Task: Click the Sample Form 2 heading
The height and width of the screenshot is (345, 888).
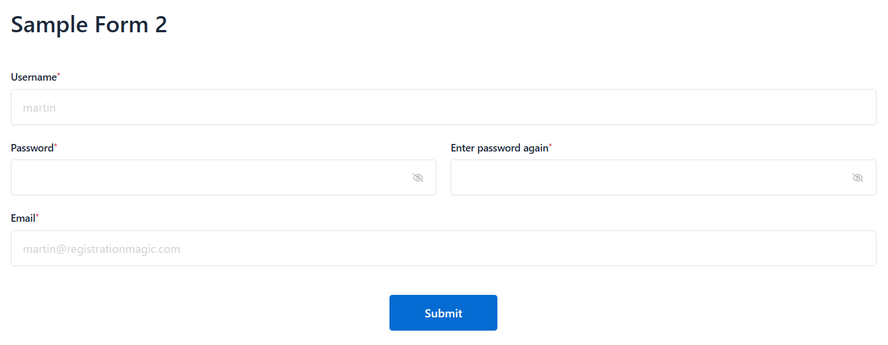Action: pyautogui.click(x=89, y=25)
